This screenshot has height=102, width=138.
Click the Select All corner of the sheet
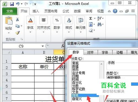pyautogui.click(x=7, y=52)
